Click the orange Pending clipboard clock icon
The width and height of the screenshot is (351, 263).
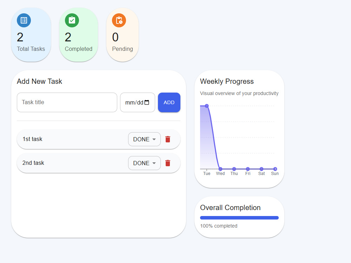pyautogui.click(x=119, y=20)
